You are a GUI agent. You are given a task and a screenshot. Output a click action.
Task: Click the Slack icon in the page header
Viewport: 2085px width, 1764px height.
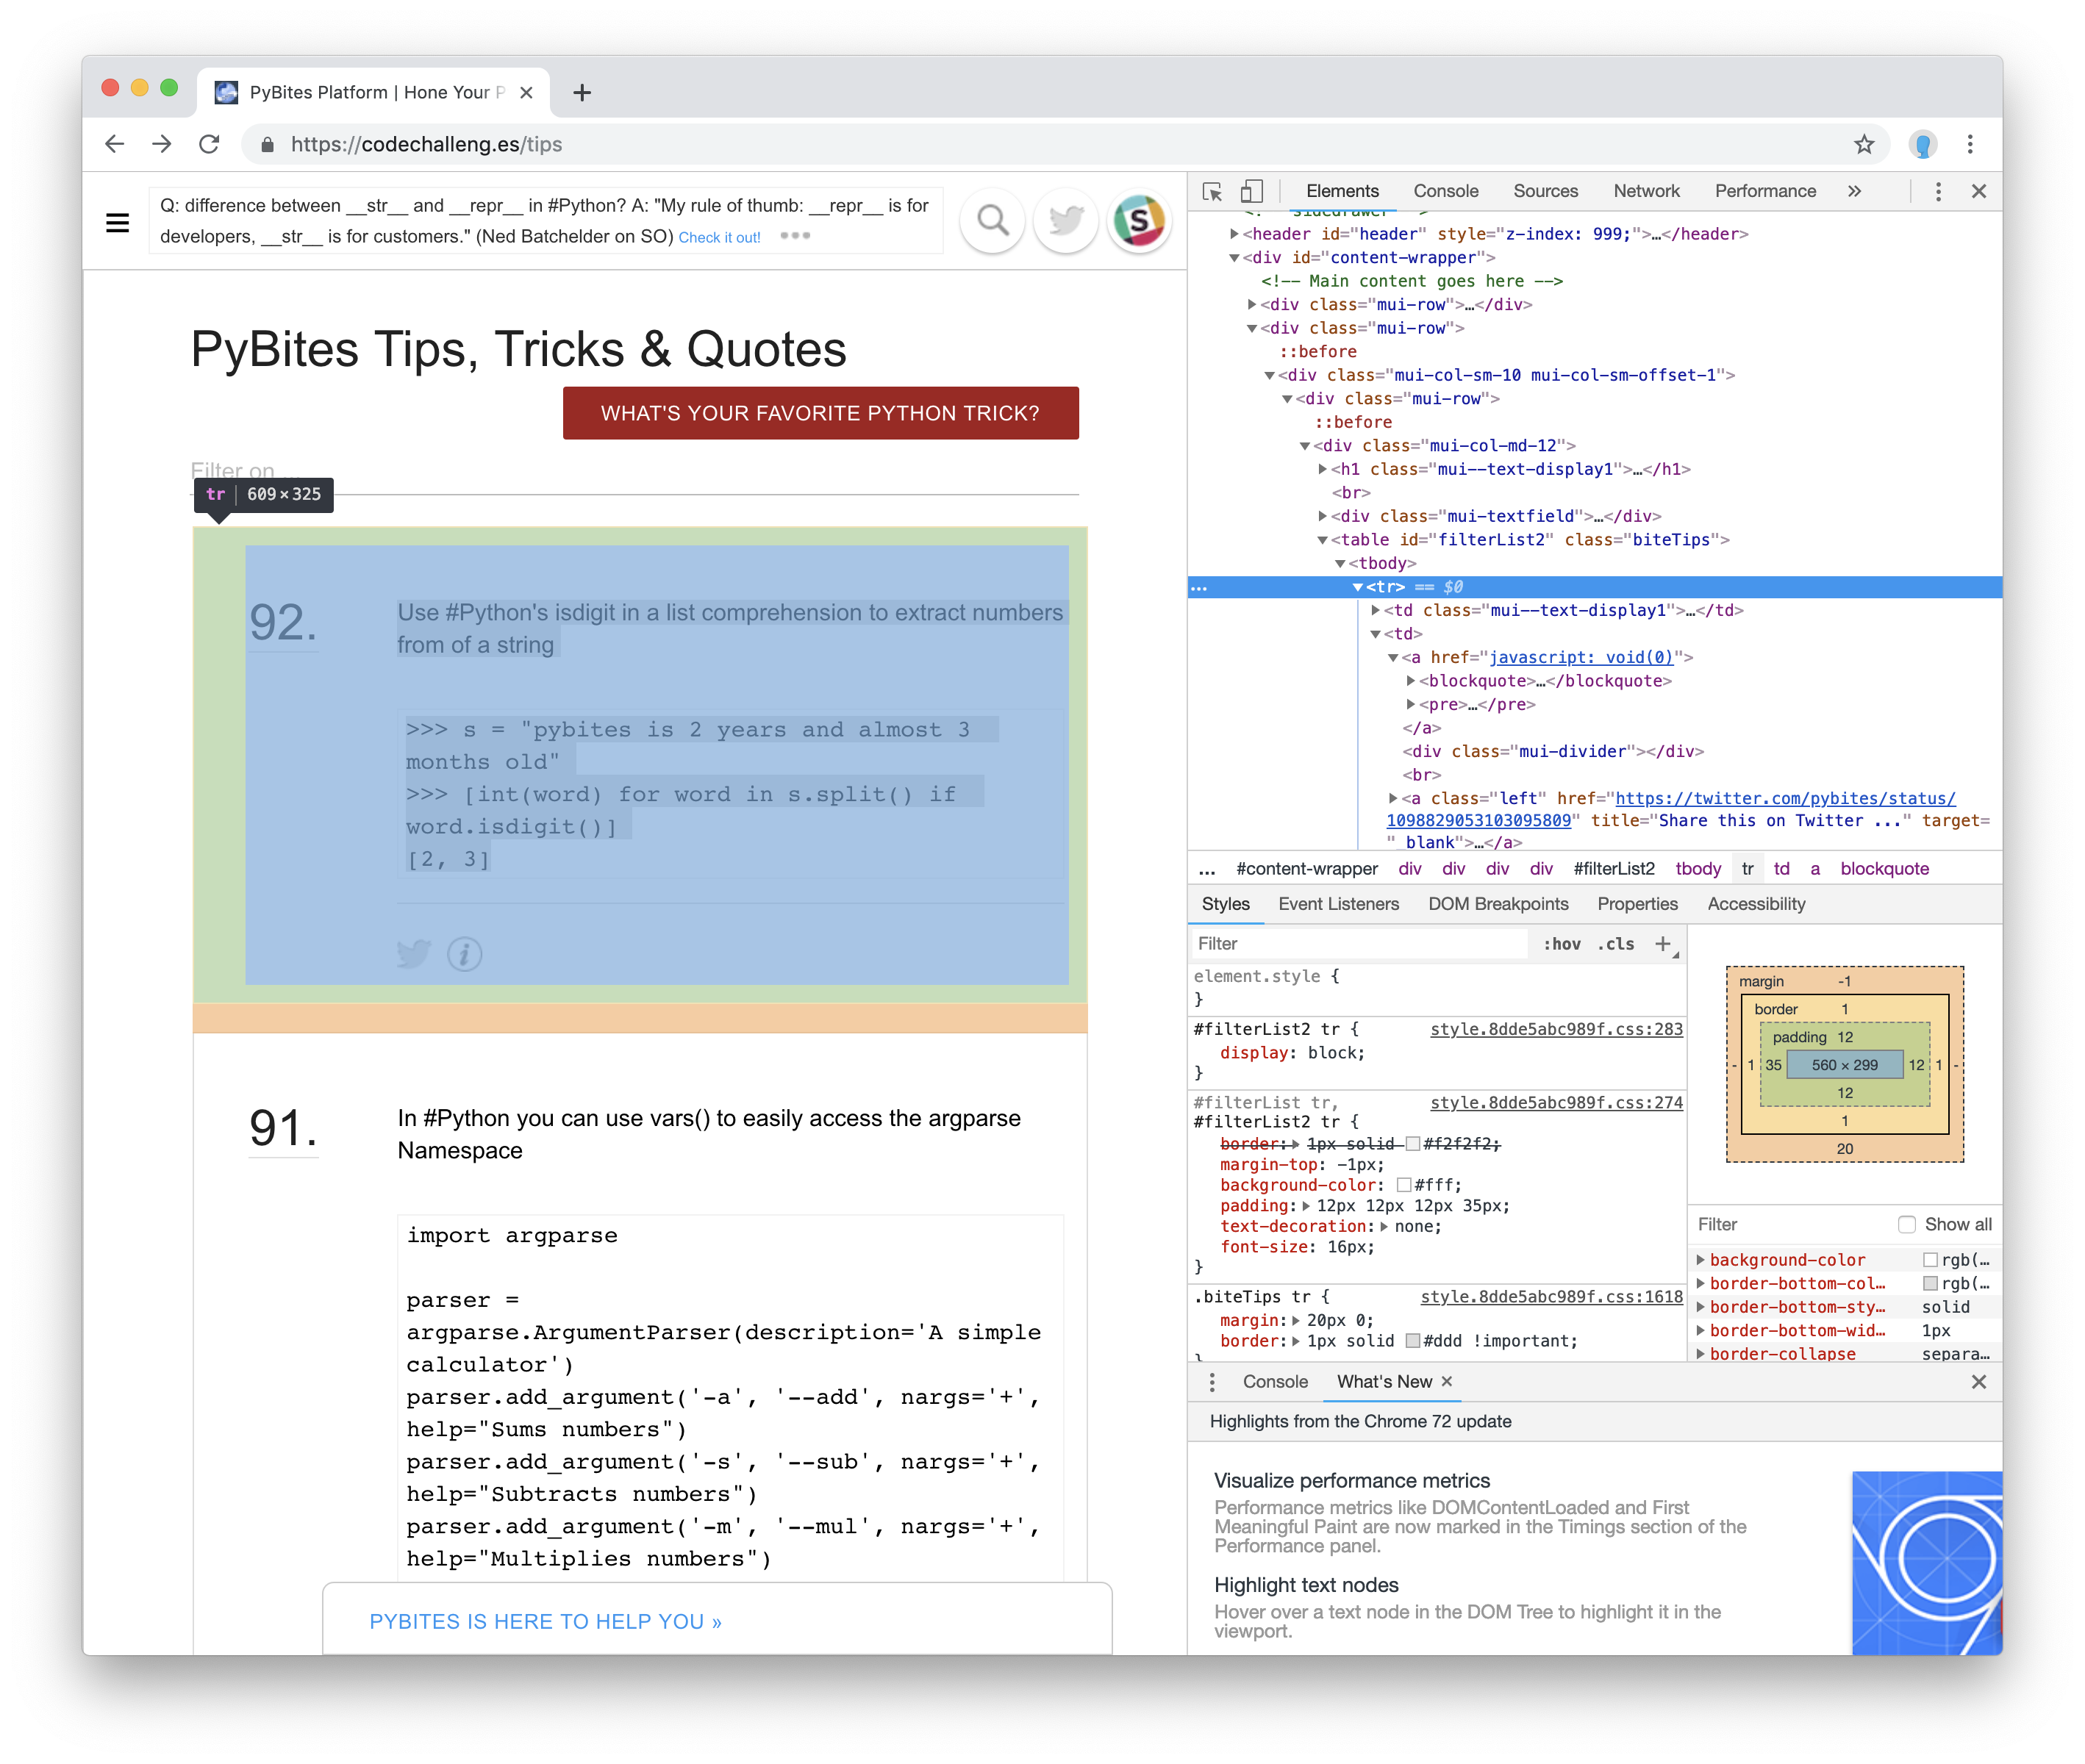click(x=1140, y=221)
